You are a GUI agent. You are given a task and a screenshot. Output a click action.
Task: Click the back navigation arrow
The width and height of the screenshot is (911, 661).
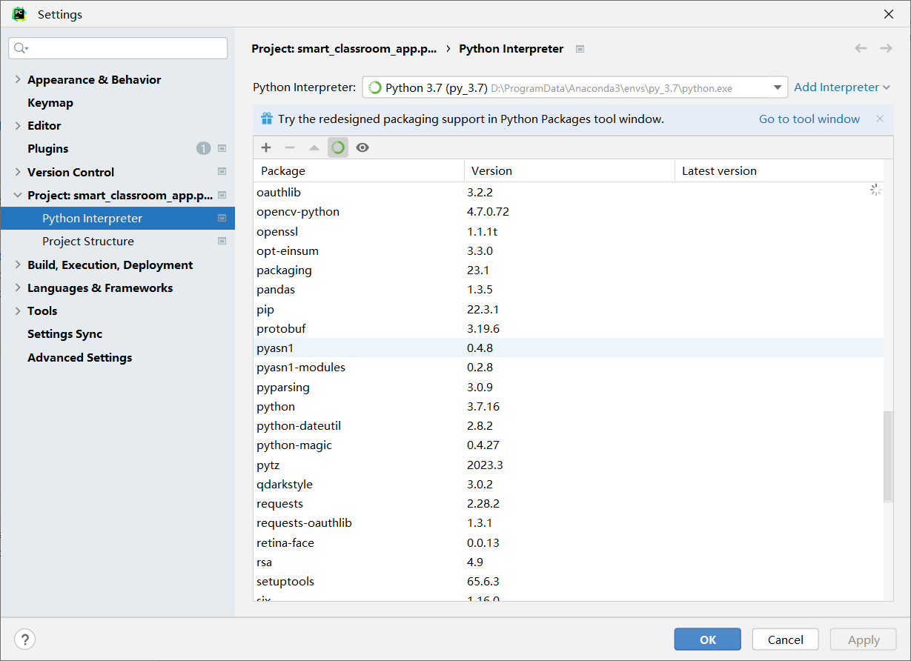pos(861,48)
